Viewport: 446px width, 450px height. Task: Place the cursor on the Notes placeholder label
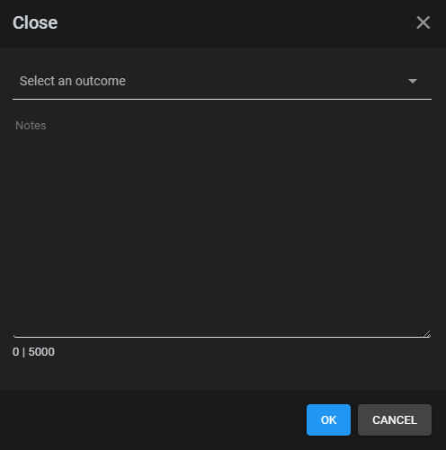tap(31, 126)
